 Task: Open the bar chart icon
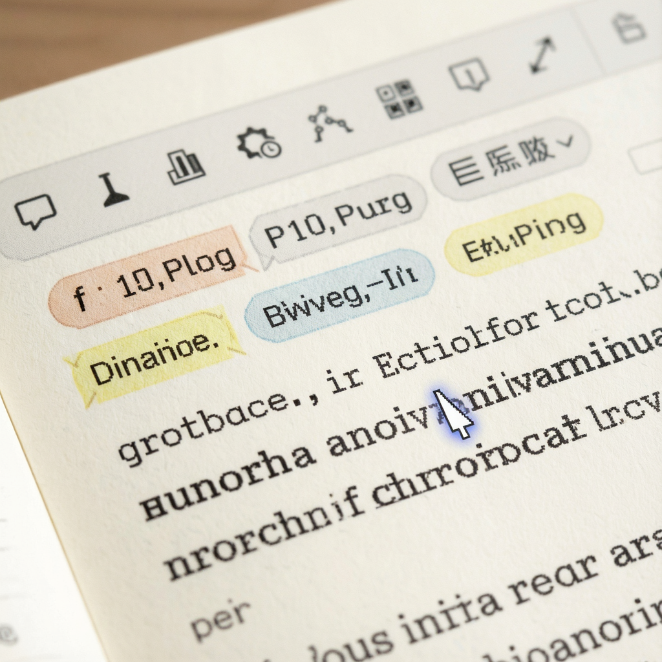tap(186, 167)
